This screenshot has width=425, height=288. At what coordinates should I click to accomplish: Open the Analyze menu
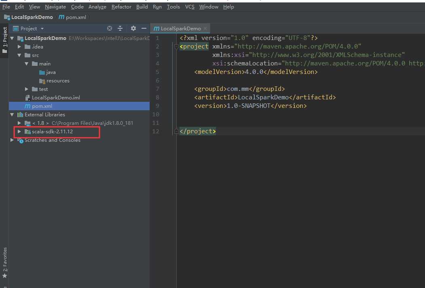[97, 7]
